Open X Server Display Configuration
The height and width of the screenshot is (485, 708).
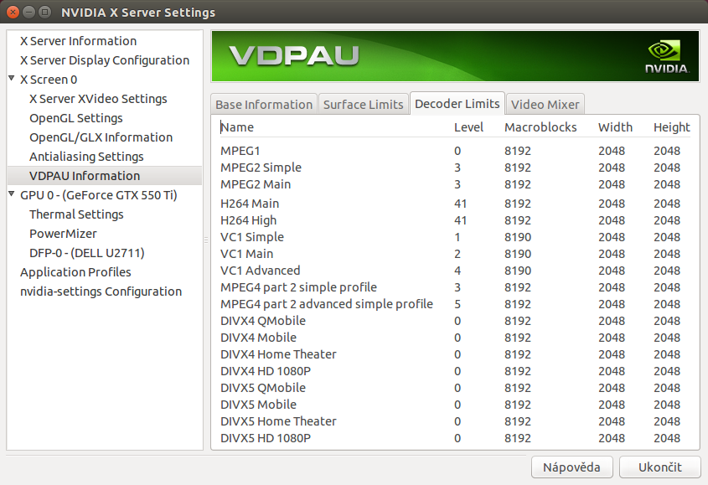(105, 60)
